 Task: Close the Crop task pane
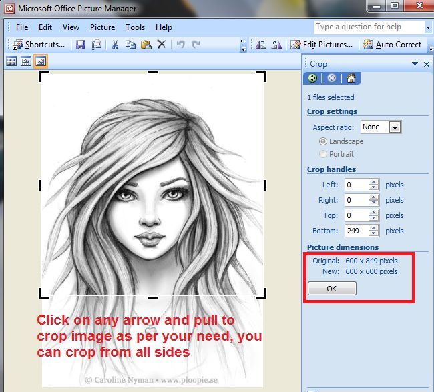click(427, 65)
